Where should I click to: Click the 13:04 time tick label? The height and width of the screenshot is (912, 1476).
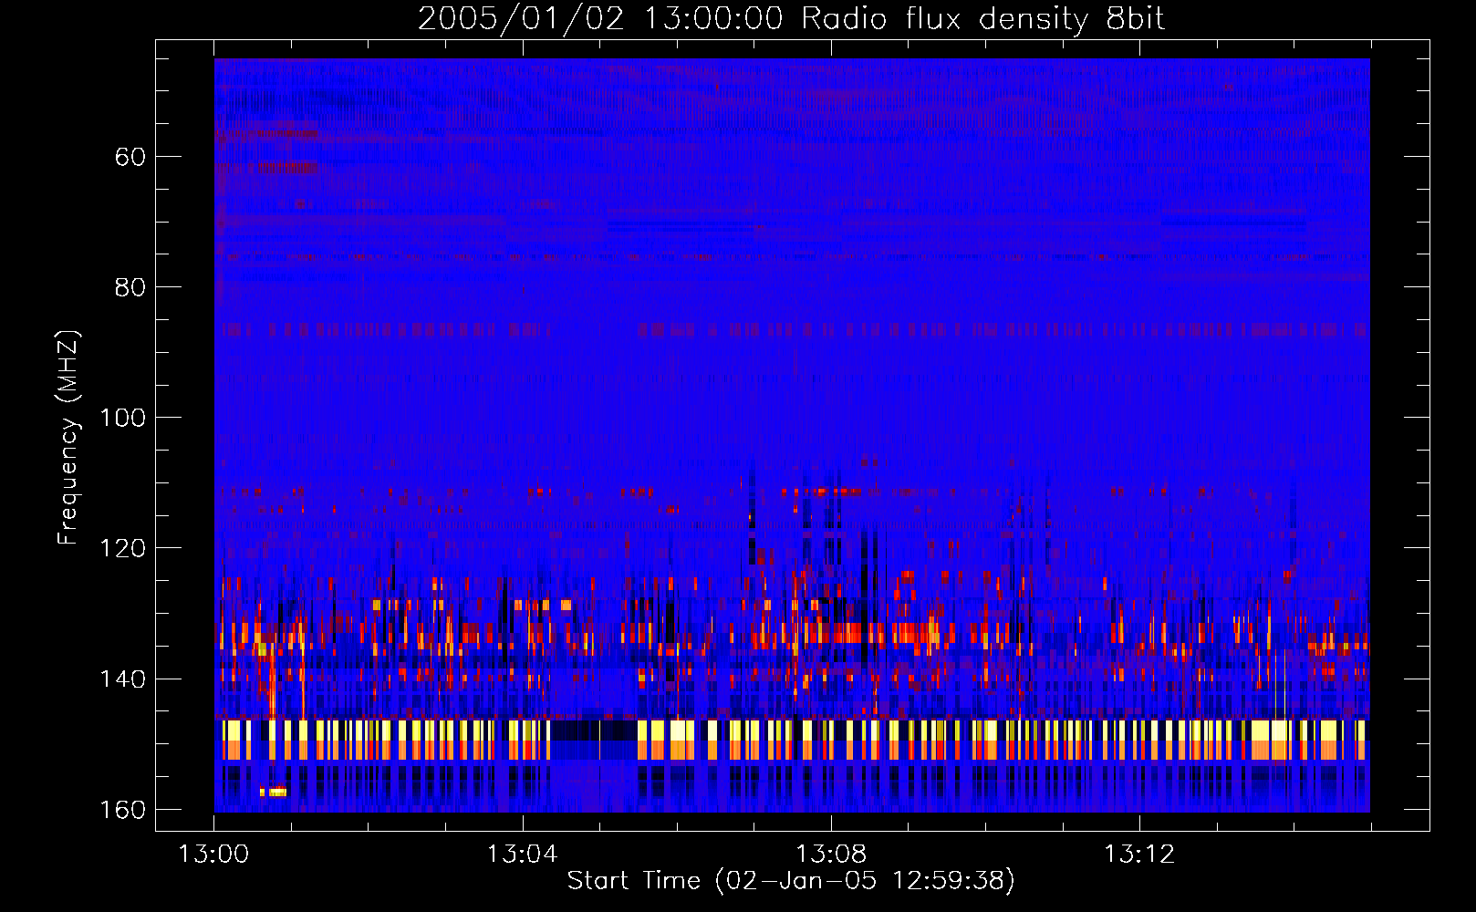(x=522, y=855)
